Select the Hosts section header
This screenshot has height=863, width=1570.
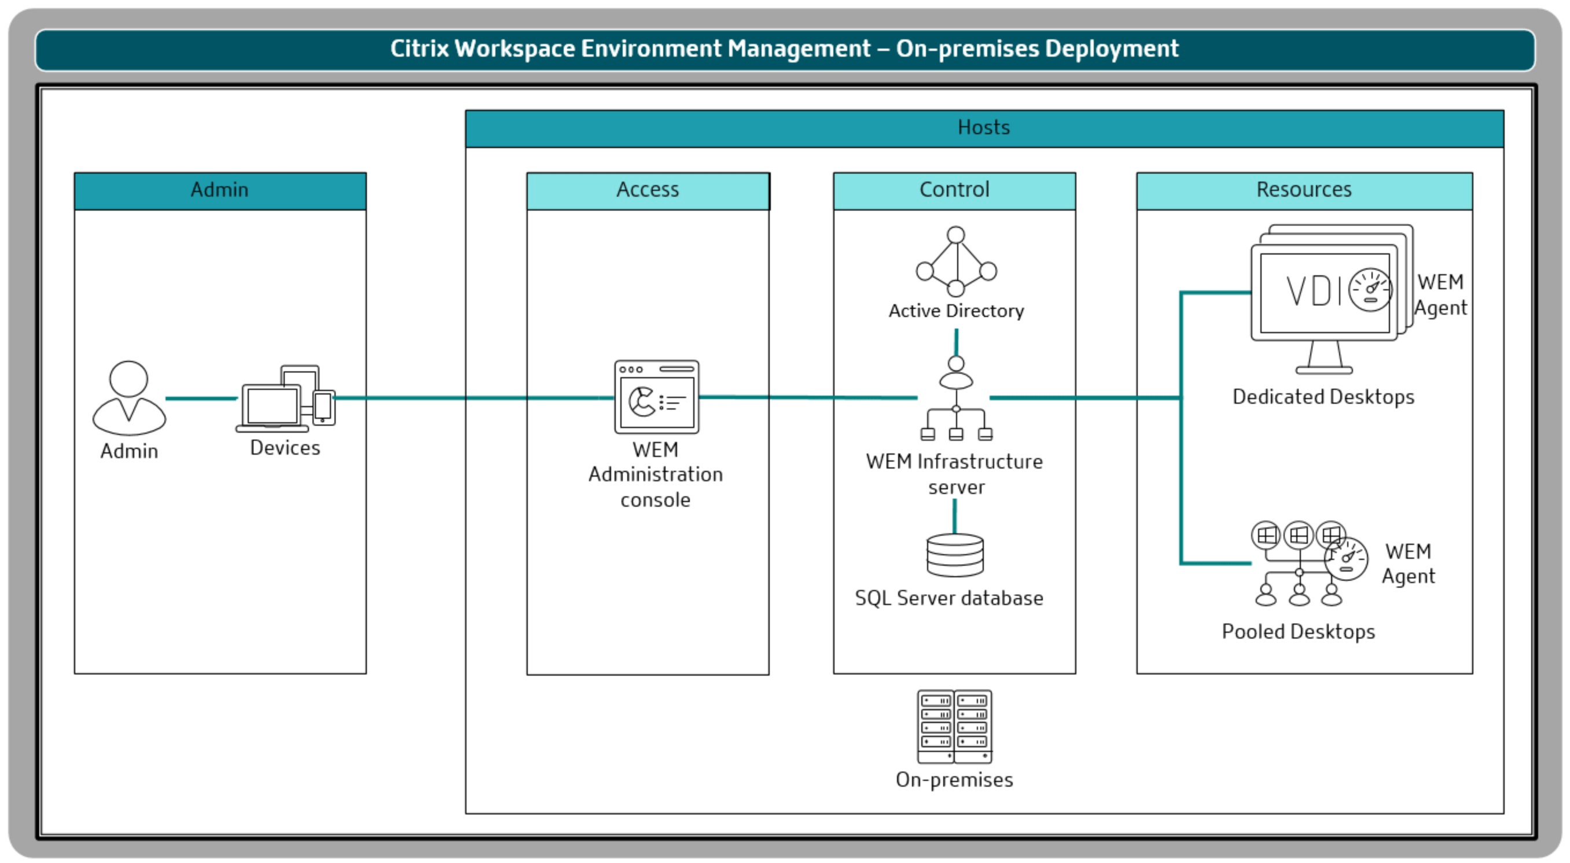pyautogui.click(x=983, y=127)
